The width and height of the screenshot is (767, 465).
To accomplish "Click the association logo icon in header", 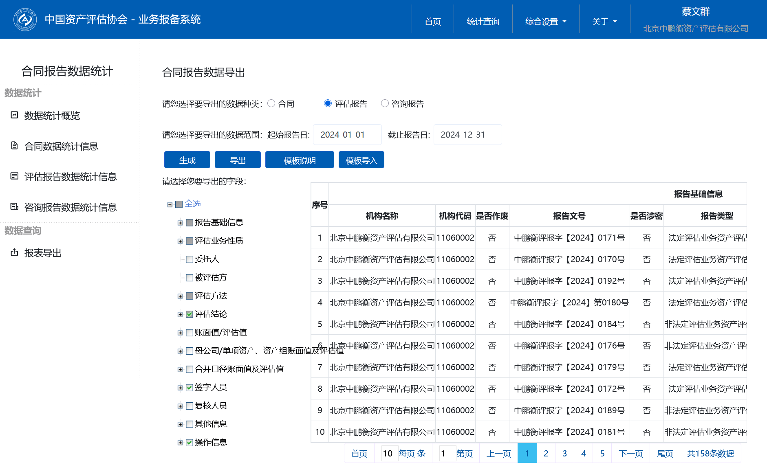I will click(25, 20).
